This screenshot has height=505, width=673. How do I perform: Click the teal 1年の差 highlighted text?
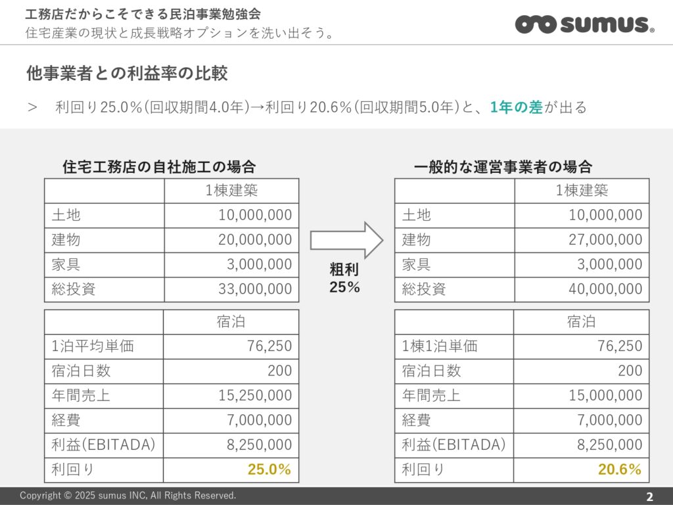[517, 107]
